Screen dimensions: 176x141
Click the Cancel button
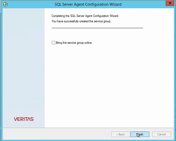coord(162,134)
